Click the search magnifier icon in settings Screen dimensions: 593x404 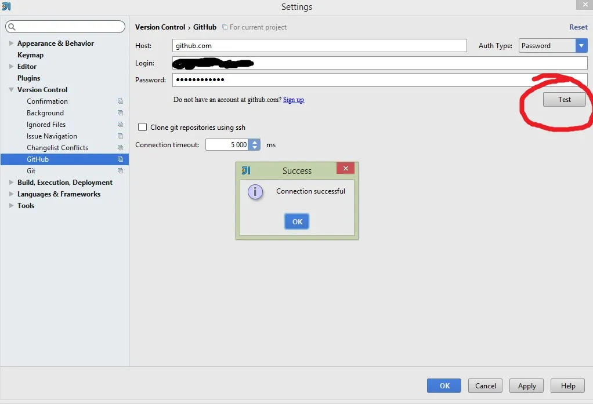click(x=12, y=27)
